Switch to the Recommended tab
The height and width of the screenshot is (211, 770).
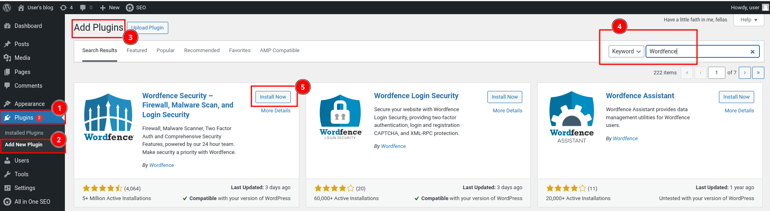pyautogui.click(x=202, y=51)
